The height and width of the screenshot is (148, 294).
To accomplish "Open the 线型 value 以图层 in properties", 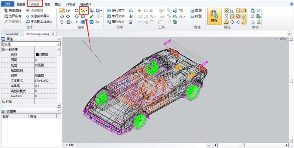I will [46, 65].
